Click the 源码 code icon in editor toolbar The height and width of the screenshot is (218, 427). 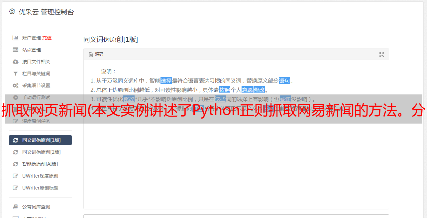click(x=91, y=54)
